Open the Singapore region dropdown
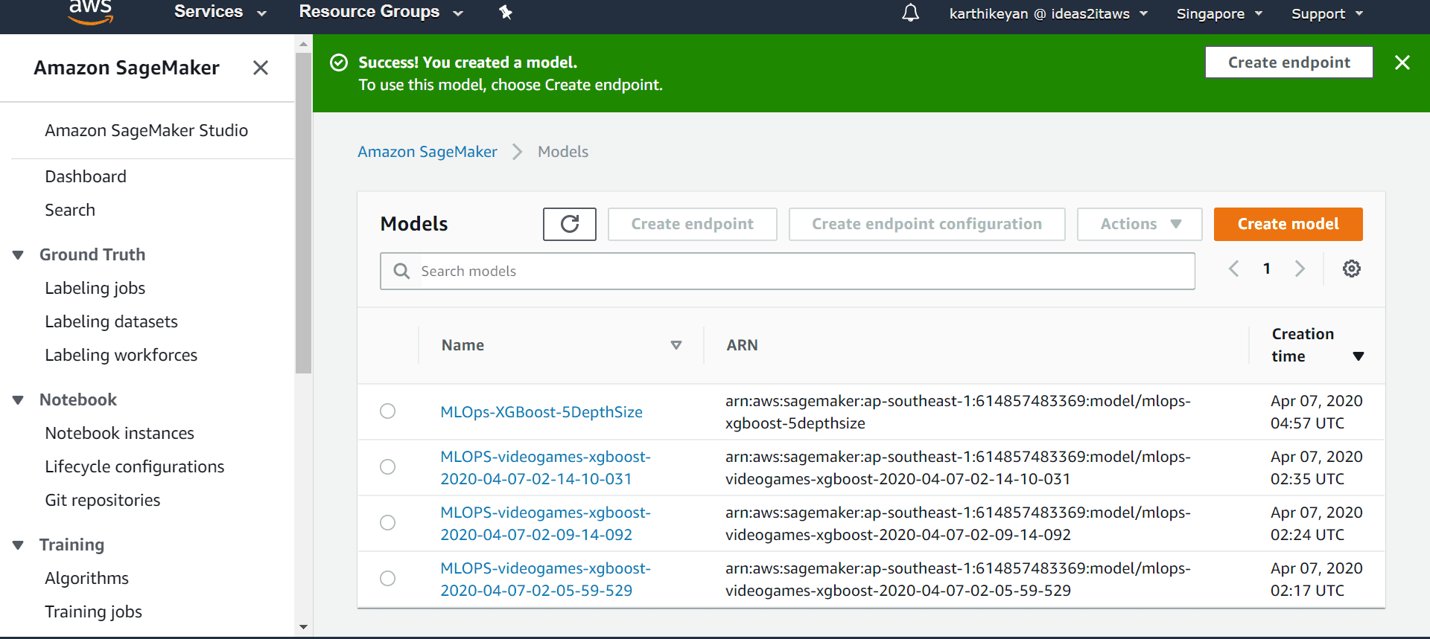The image size is (1430, 639). tap(1219, 13)
